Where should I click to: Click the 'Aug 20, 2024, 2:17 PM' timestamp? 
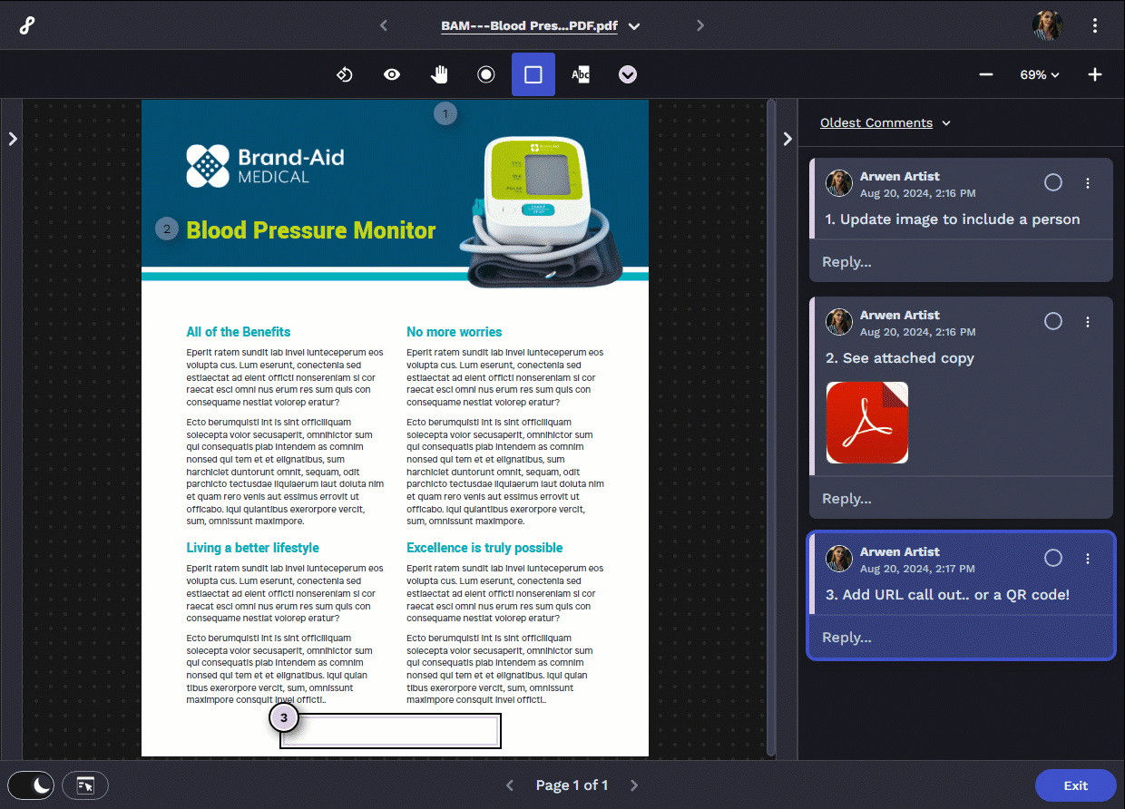[x=917, y=569]
